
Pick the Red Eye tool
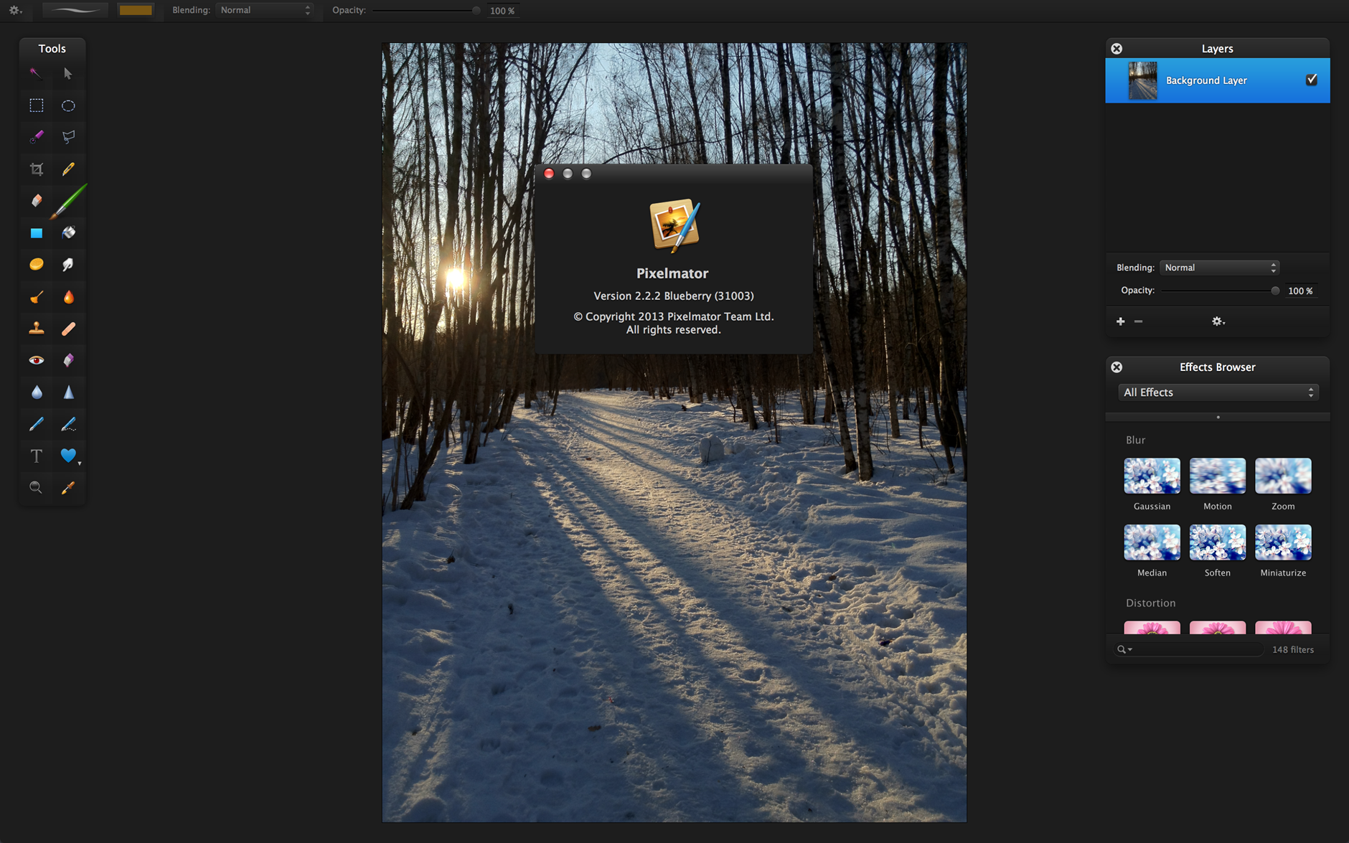36,360
